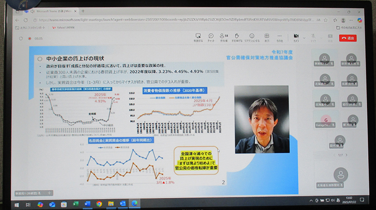The height and width of the screenshot is (210, 376).
Task: Open Google Chrome from the taskbar
Action: point(99,204)
